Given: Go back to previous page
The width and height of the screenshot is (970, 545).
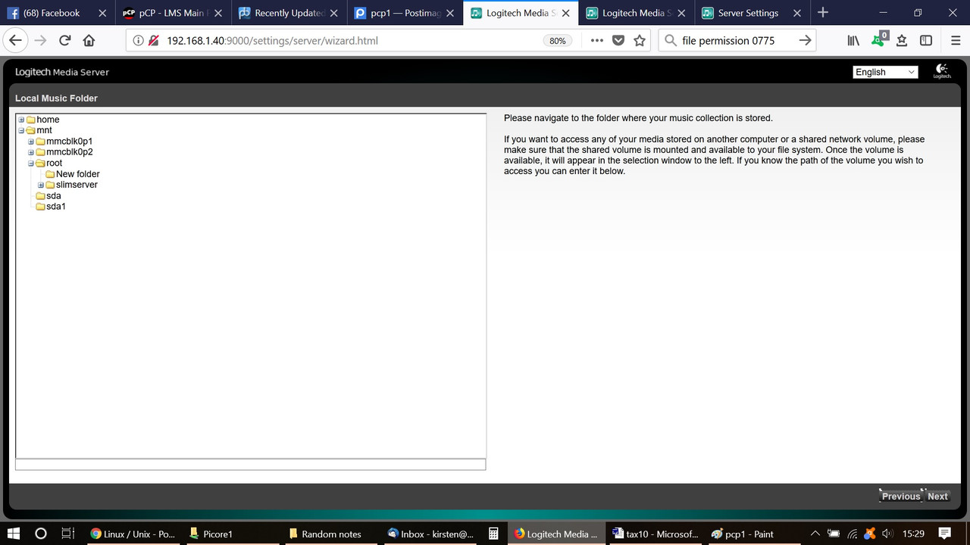Looking at the screenshot, I should click(x=17, y=41).
